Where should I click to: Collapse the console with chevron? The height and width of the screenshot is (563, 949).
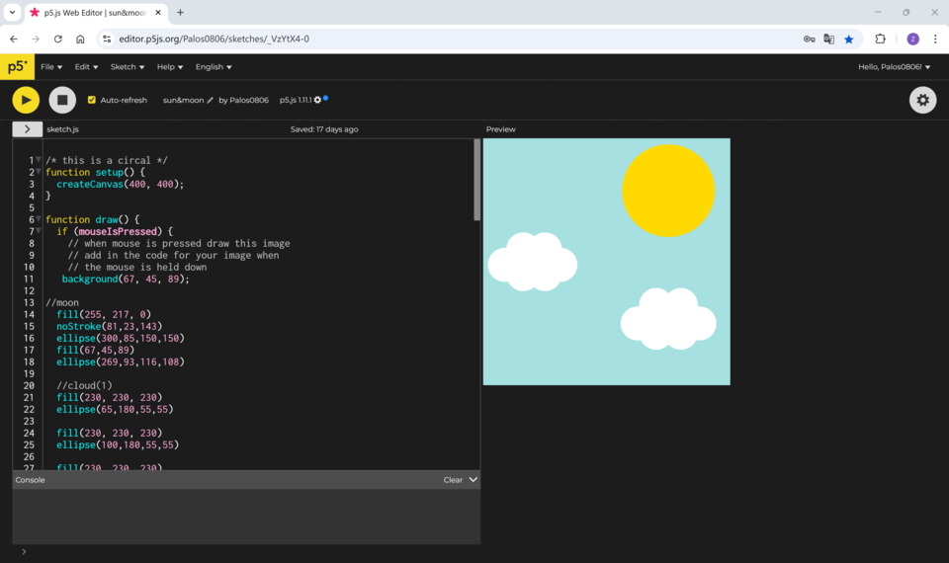click(473, 480)
